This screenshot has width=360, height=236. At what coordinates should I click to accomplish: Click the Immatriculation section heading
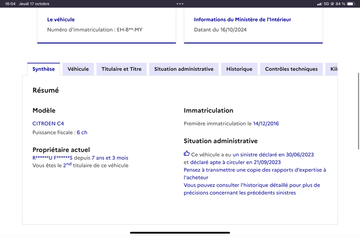208,110
